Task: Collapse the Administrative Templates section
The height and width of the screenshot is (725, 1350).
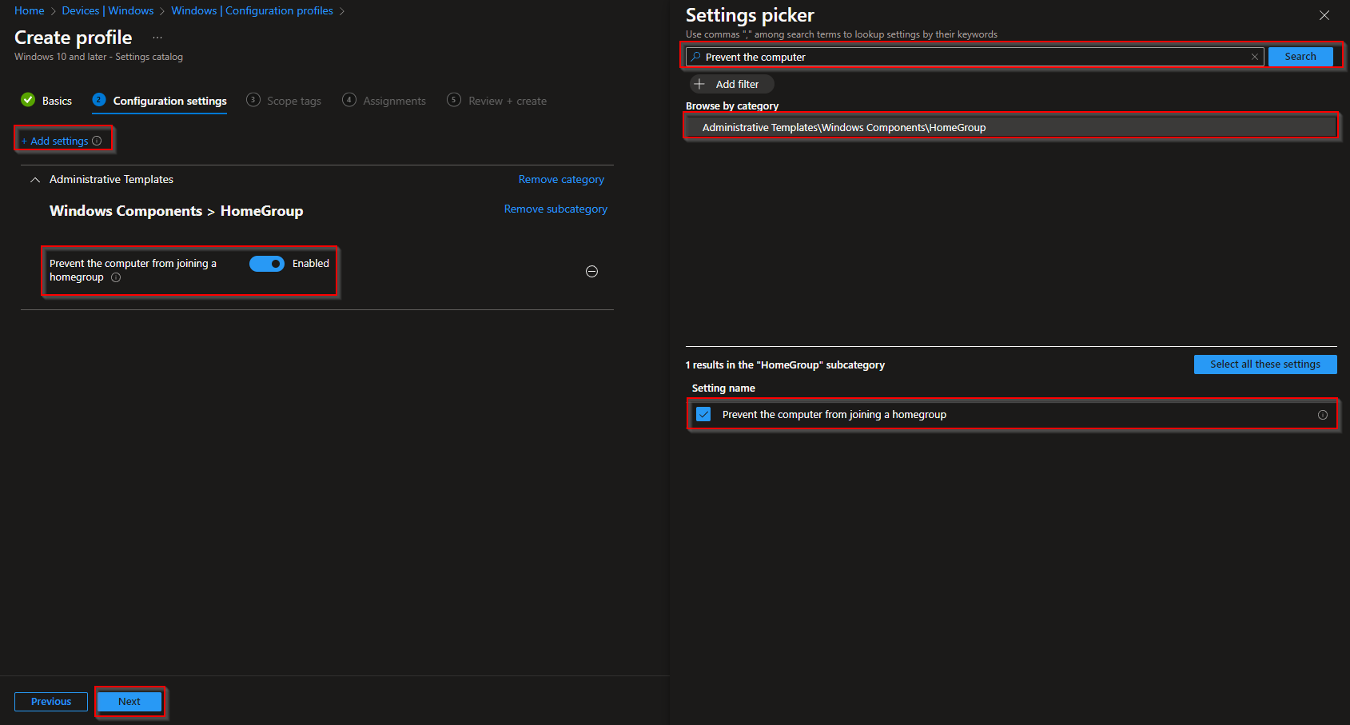Action: pos(35,180)
